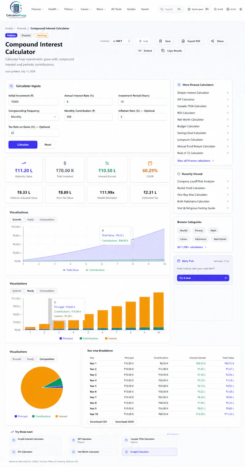Toggle Contributions legend in growth chart
Viewport: 245px width, 467px height.
pos(95,270)
